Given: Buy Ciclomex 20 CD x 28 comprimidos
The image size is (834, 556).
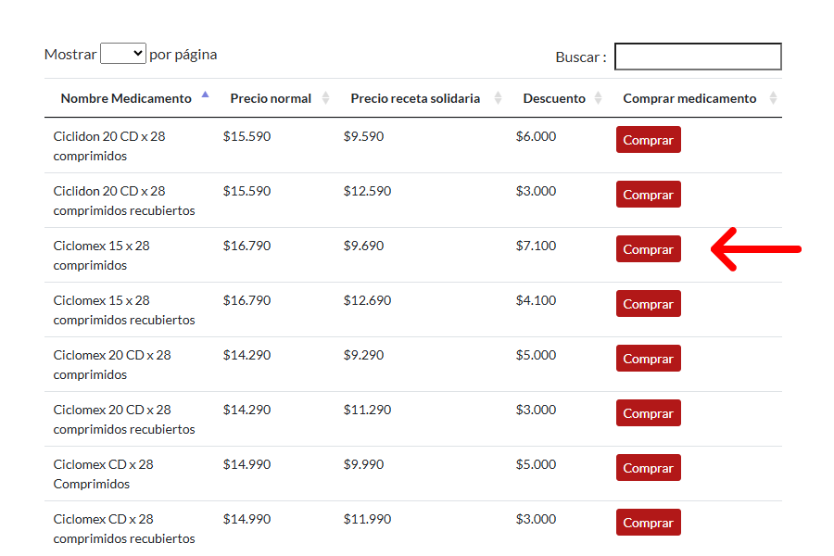Looking at the screenshot, I should (x=649, y=358).
